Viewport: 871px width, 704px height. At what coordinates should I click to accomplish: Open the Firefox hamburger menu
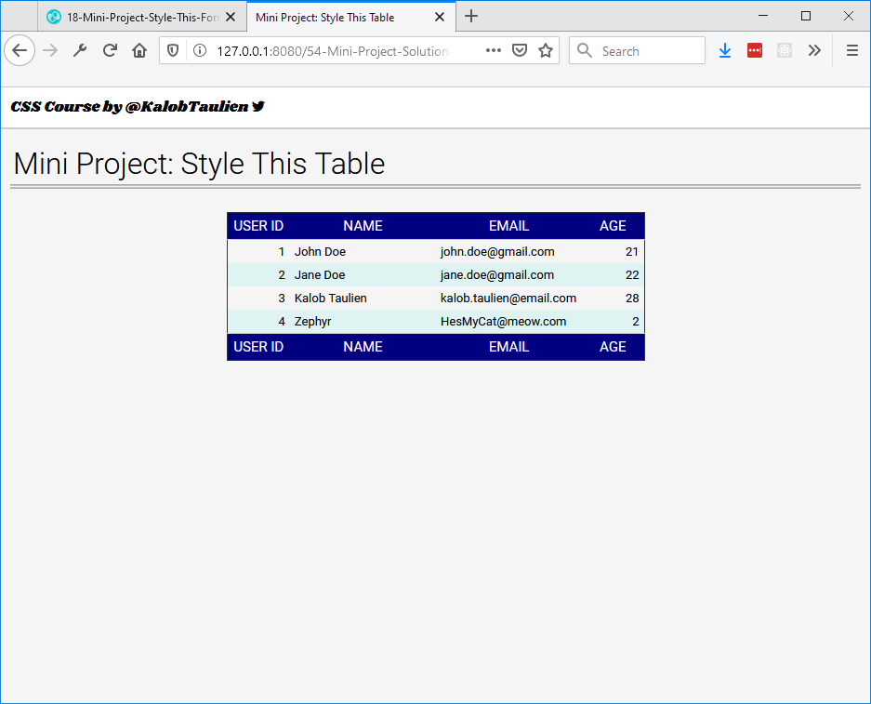[851, 50]
